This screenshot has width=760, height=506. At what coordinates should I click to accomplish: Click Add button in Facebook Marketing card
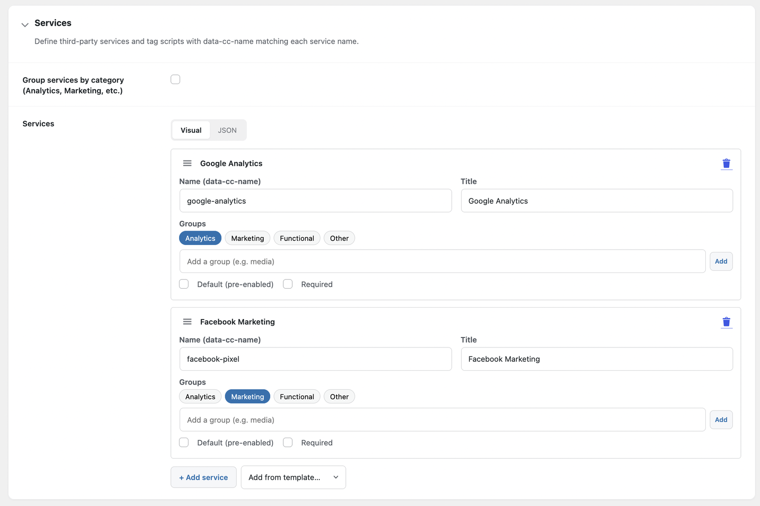tap(721, 420)
